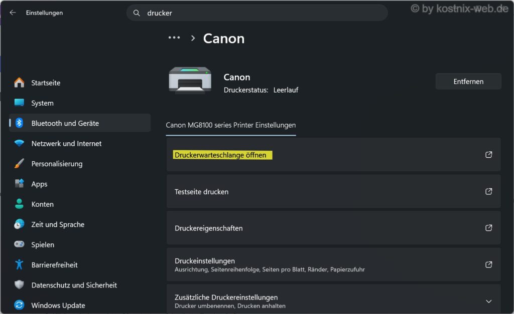Click the search field containing drucker

(257, 13)
